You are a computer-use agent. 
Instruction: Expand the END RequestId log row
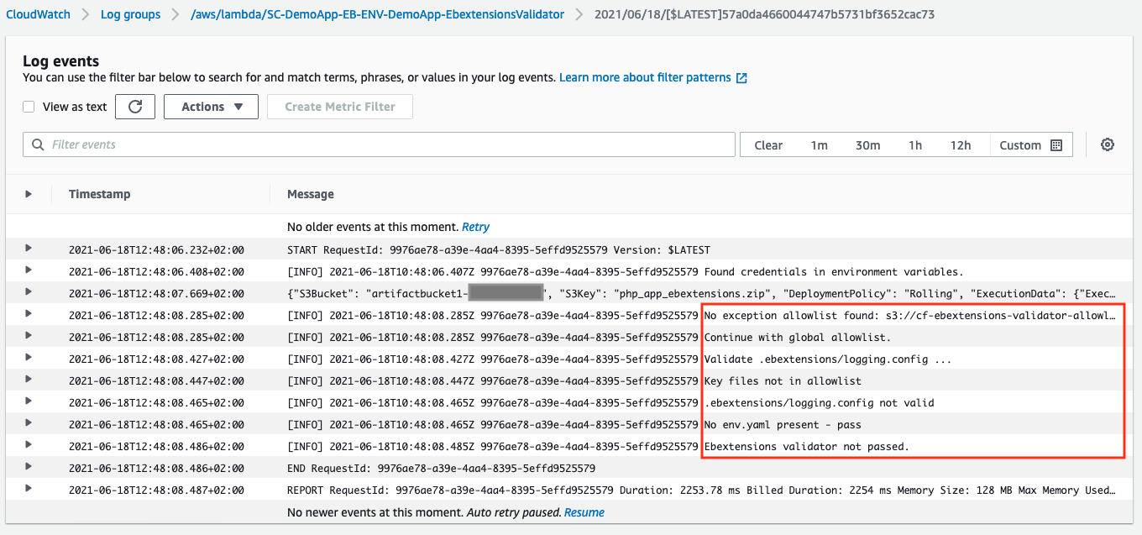(29, 467)
